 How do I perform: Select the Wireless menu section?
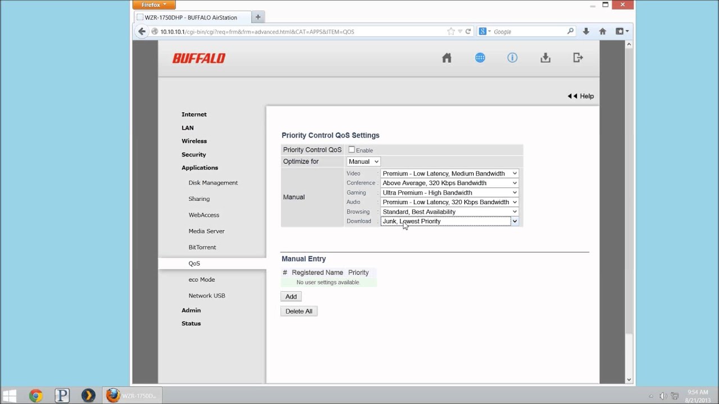click(194, 141)
